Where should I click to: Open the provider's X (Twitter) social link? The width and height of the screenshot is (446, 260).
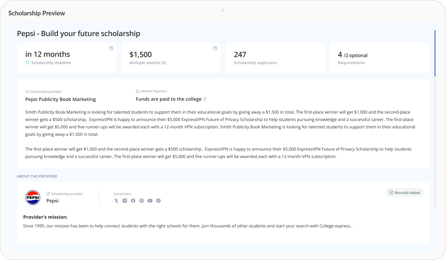(116, 201)
